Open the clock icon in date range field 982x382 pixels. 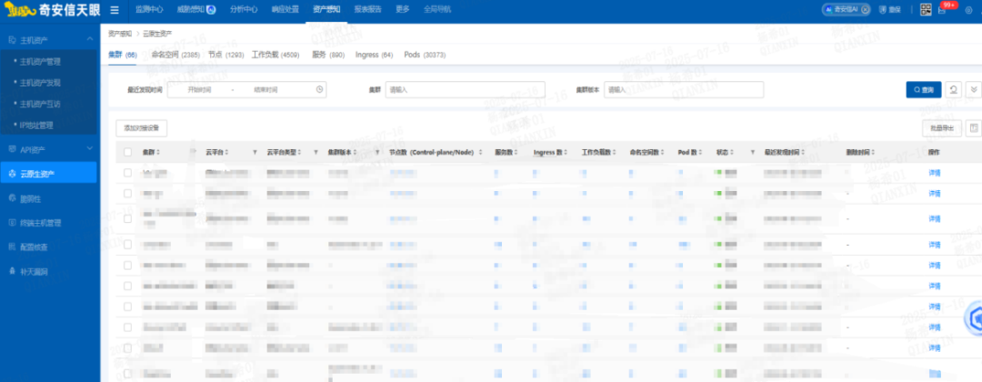click(319, 89)
